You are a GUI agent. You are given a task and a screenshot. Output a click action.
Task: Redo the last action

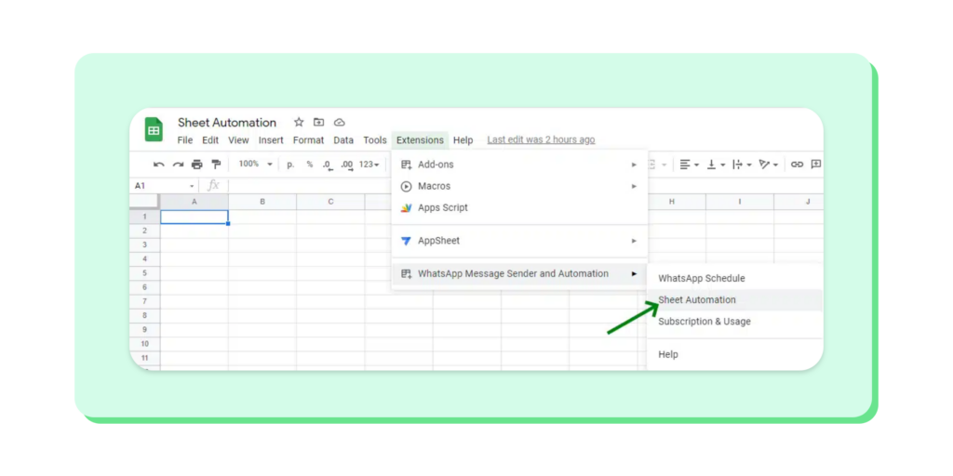178,165
